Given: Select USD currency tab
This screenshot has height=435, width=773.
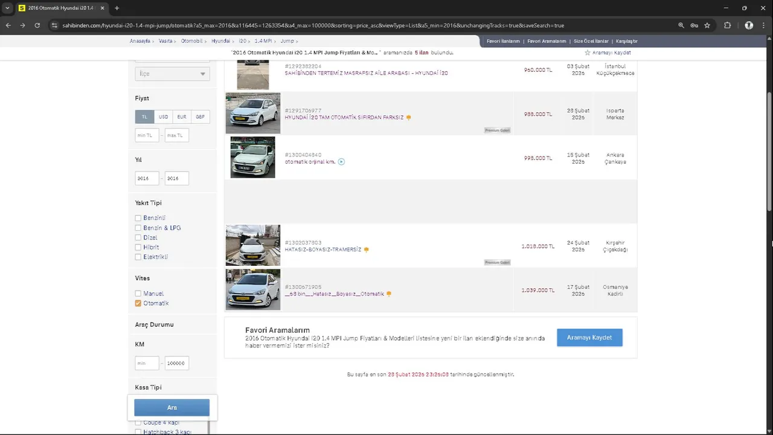Looking at the screenshot, I should tap(163, 117).
